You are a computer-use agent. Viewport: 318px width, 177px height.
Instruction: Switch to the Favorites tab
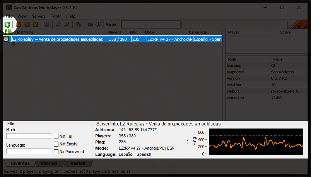pyautogui.click(x=20, y=163)
